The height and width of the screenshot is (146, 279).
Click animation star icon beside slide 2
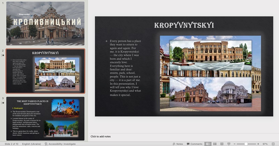tap(3, 55)
